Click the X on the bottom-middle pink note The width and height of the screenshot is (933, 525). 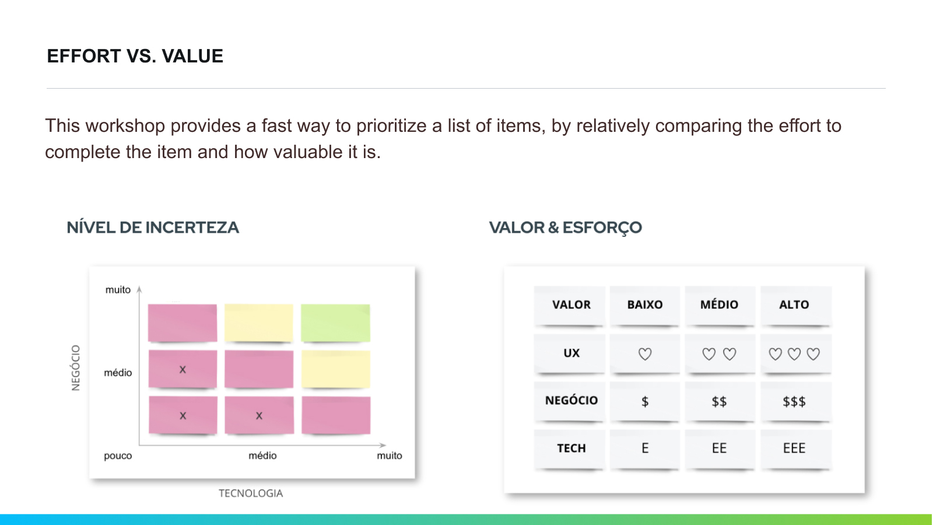(259, 415)
